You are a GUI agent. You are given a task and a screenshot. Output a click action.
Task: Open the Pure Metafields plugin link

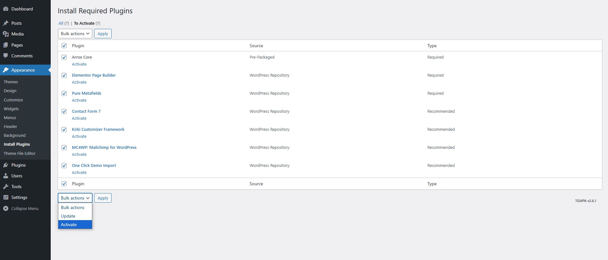[87, 93]
